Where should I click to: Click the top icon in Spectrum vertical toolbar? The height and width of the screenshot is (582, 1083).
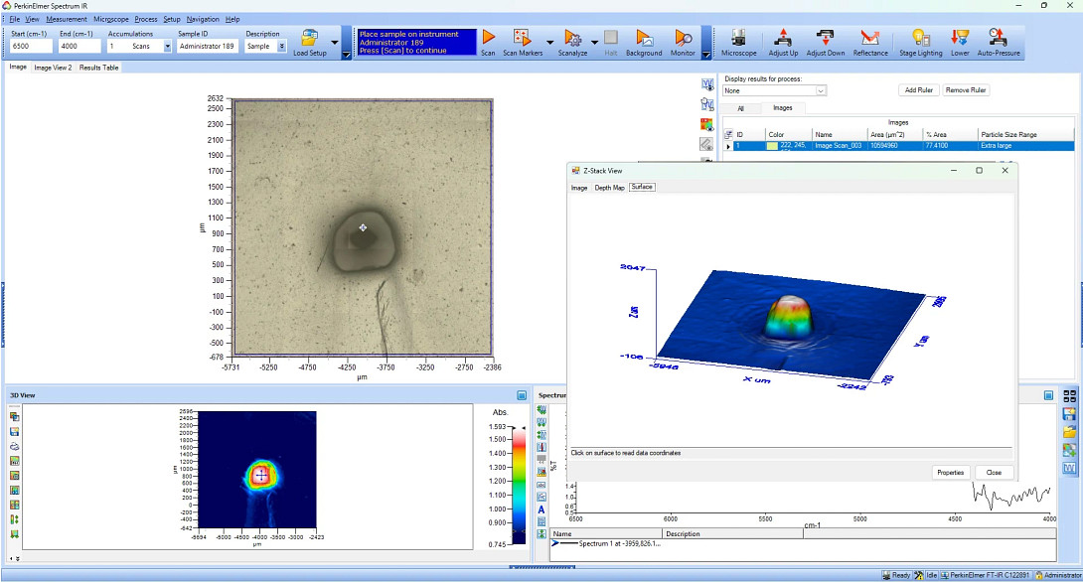(541, 410)
